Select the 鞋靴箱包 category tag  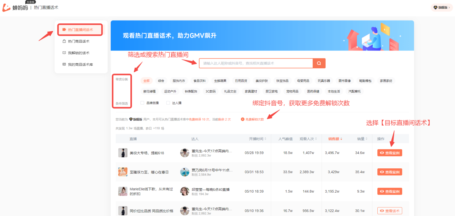tap(365, 81)
